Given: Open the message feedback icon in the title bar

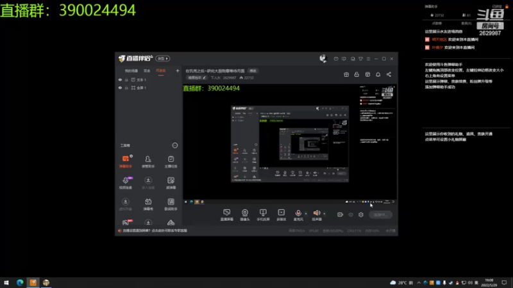Looking at the screenshot, I should pos(344,59).
